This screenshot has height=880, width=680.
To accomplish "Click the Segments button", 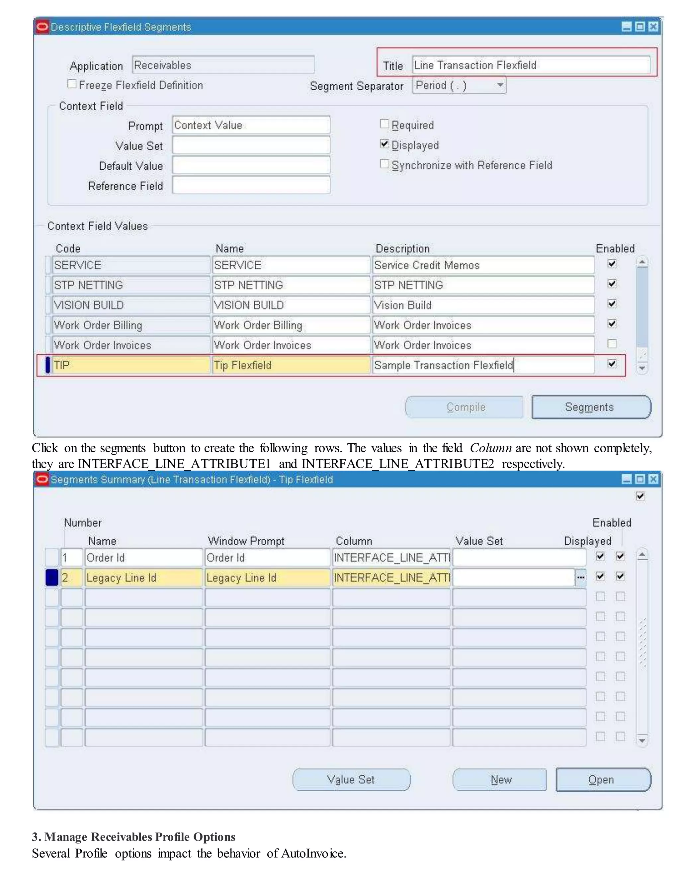I will point(591,407).
